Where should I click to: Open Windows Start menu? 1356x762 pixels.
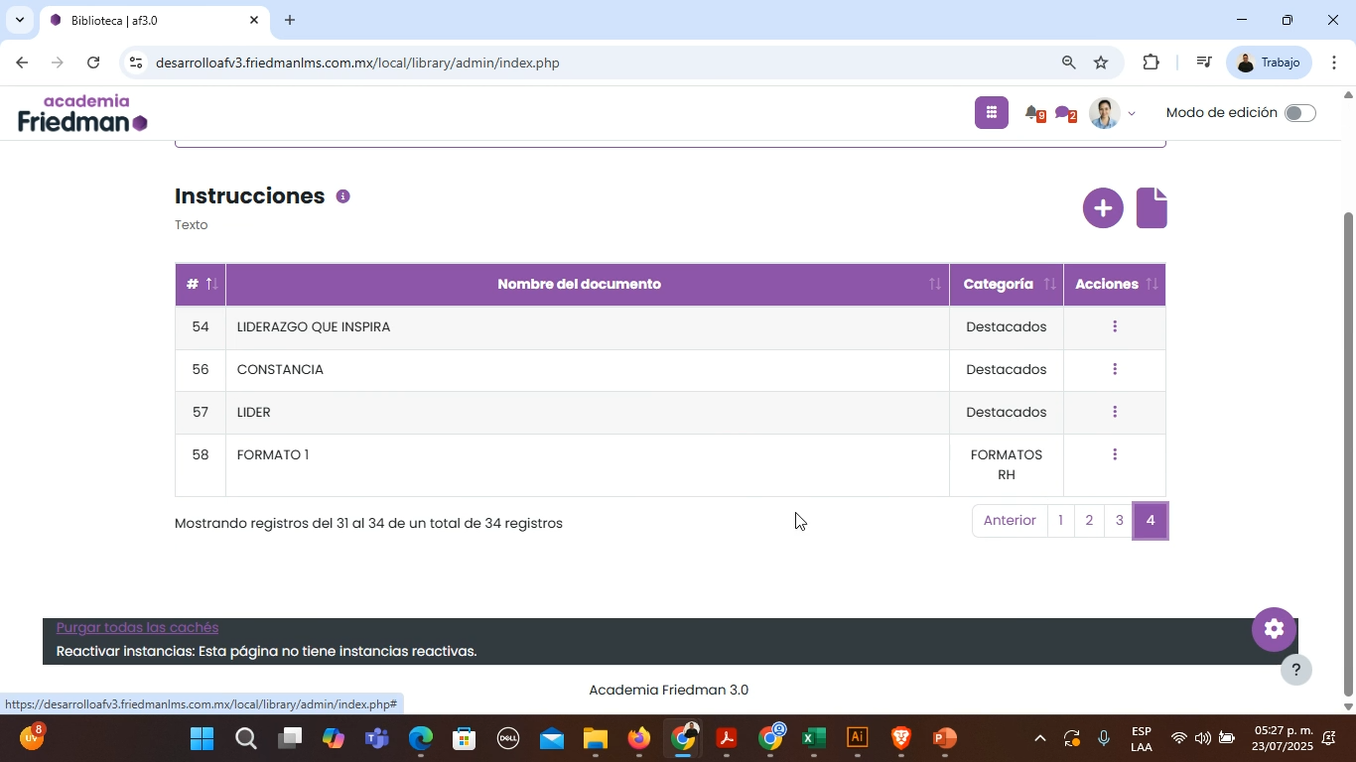(x=202, y=739)
